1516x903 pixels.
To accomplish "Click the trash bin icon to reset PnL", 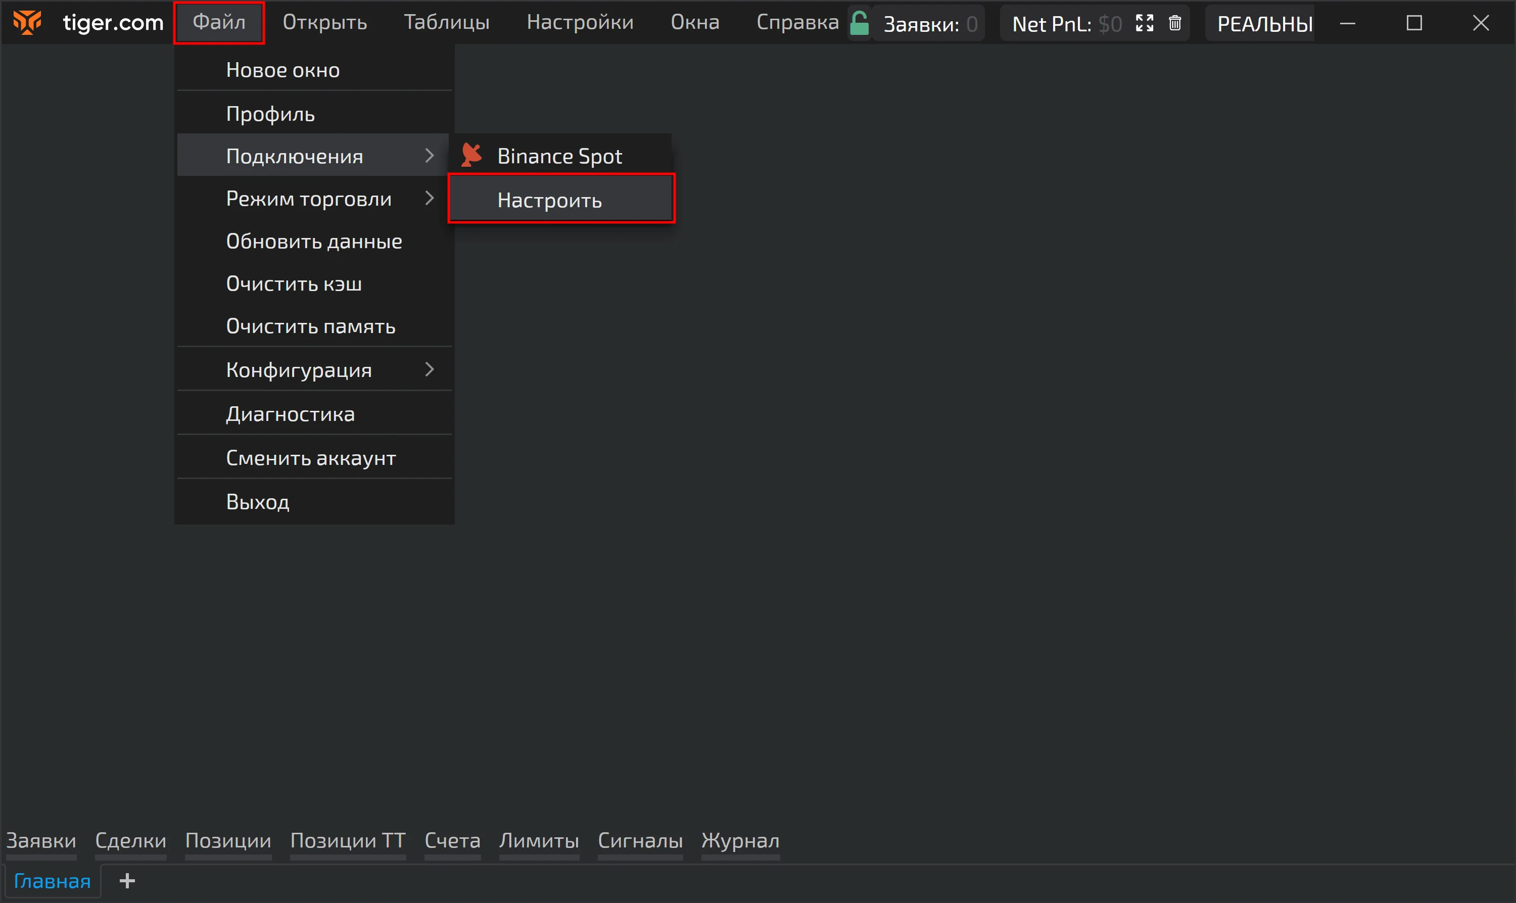I will click(x=1175, y=24).
